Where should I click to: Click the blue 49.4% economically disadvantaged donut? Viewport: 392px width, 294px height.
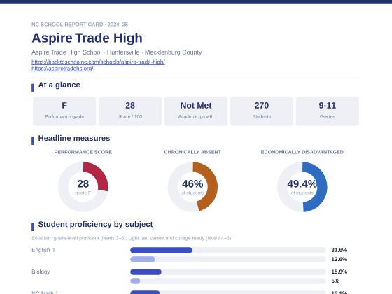point(302,186)
